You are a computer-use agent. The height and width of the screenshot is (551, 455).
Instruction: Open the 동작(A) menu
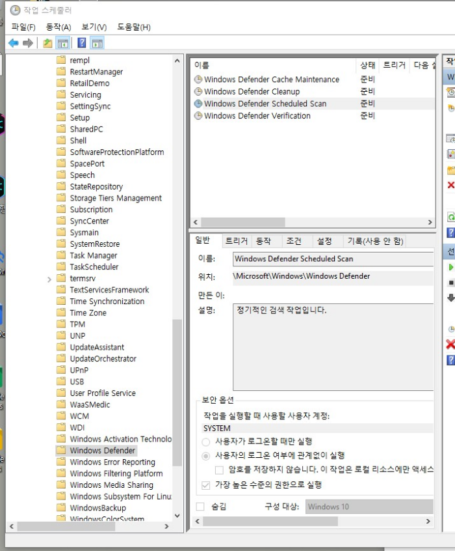58,27
